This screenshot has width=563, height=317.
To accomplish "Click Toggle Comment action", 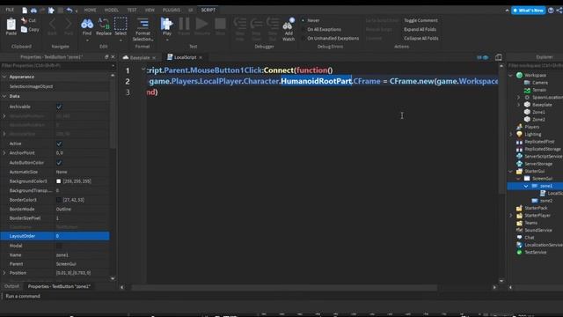I will pyautogui.click(x=420, y=20).
